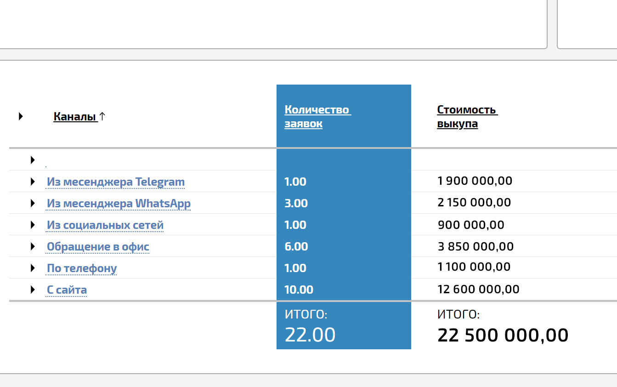Expand the Из социальных сетей row
The image size is (617, 387).
pos(33,225)
